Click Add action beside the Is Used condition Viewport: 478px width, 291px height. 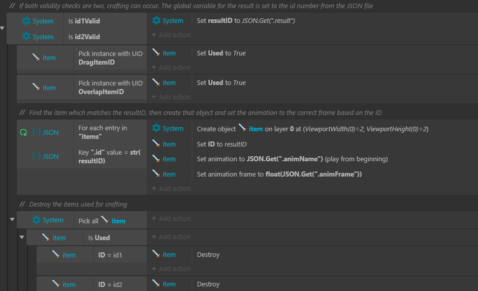(x=171, y=237)
